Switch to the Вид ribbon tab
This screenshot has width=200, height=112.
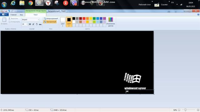coord(21,15)
